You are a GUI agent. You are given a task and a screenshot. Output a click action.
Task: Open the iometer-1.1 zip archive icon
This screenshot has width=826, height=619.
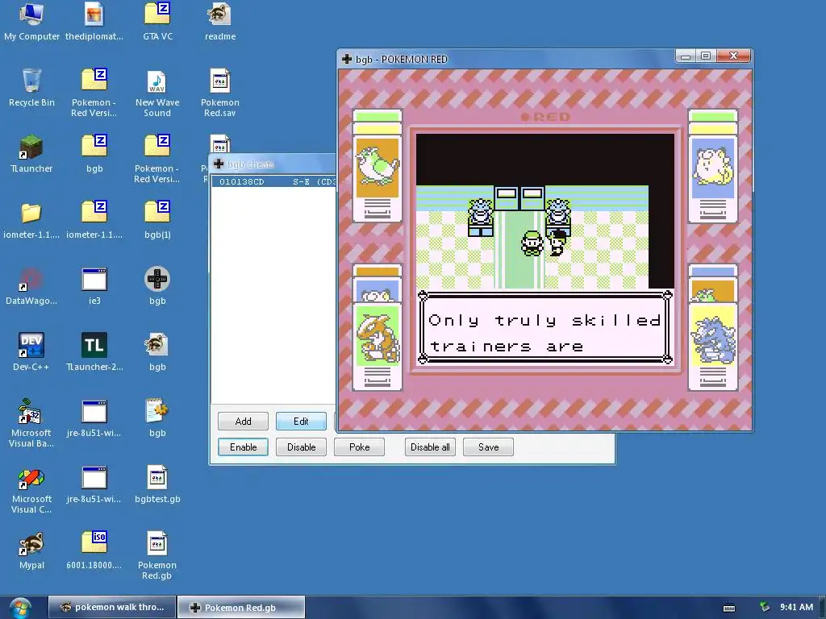click(94, 220)
